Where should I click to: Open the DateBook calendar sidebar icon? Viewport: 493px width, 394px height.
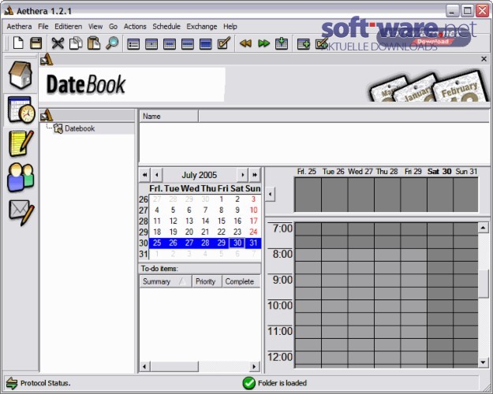click(x=21, y=110)
